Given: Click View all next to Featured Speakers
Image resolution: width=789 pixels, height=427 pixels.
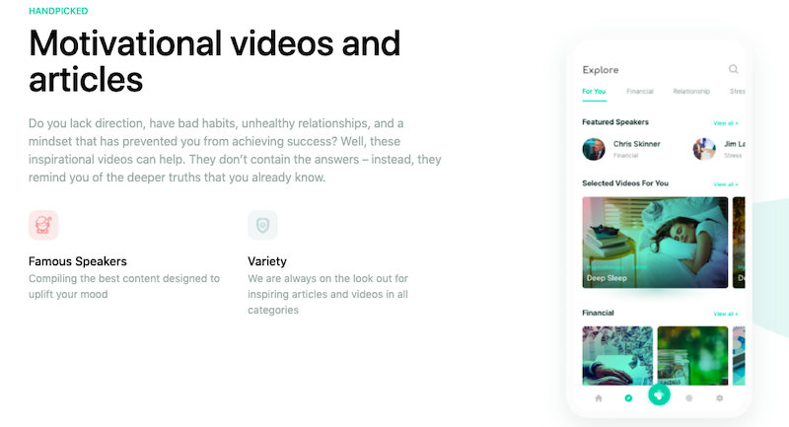Looking at the screenshot, I should point(725,123).
